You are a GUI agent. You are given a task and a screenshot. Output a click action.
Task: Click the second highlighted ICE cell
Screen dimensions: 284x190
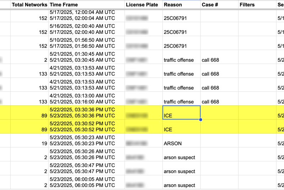[x=181, y=126]
